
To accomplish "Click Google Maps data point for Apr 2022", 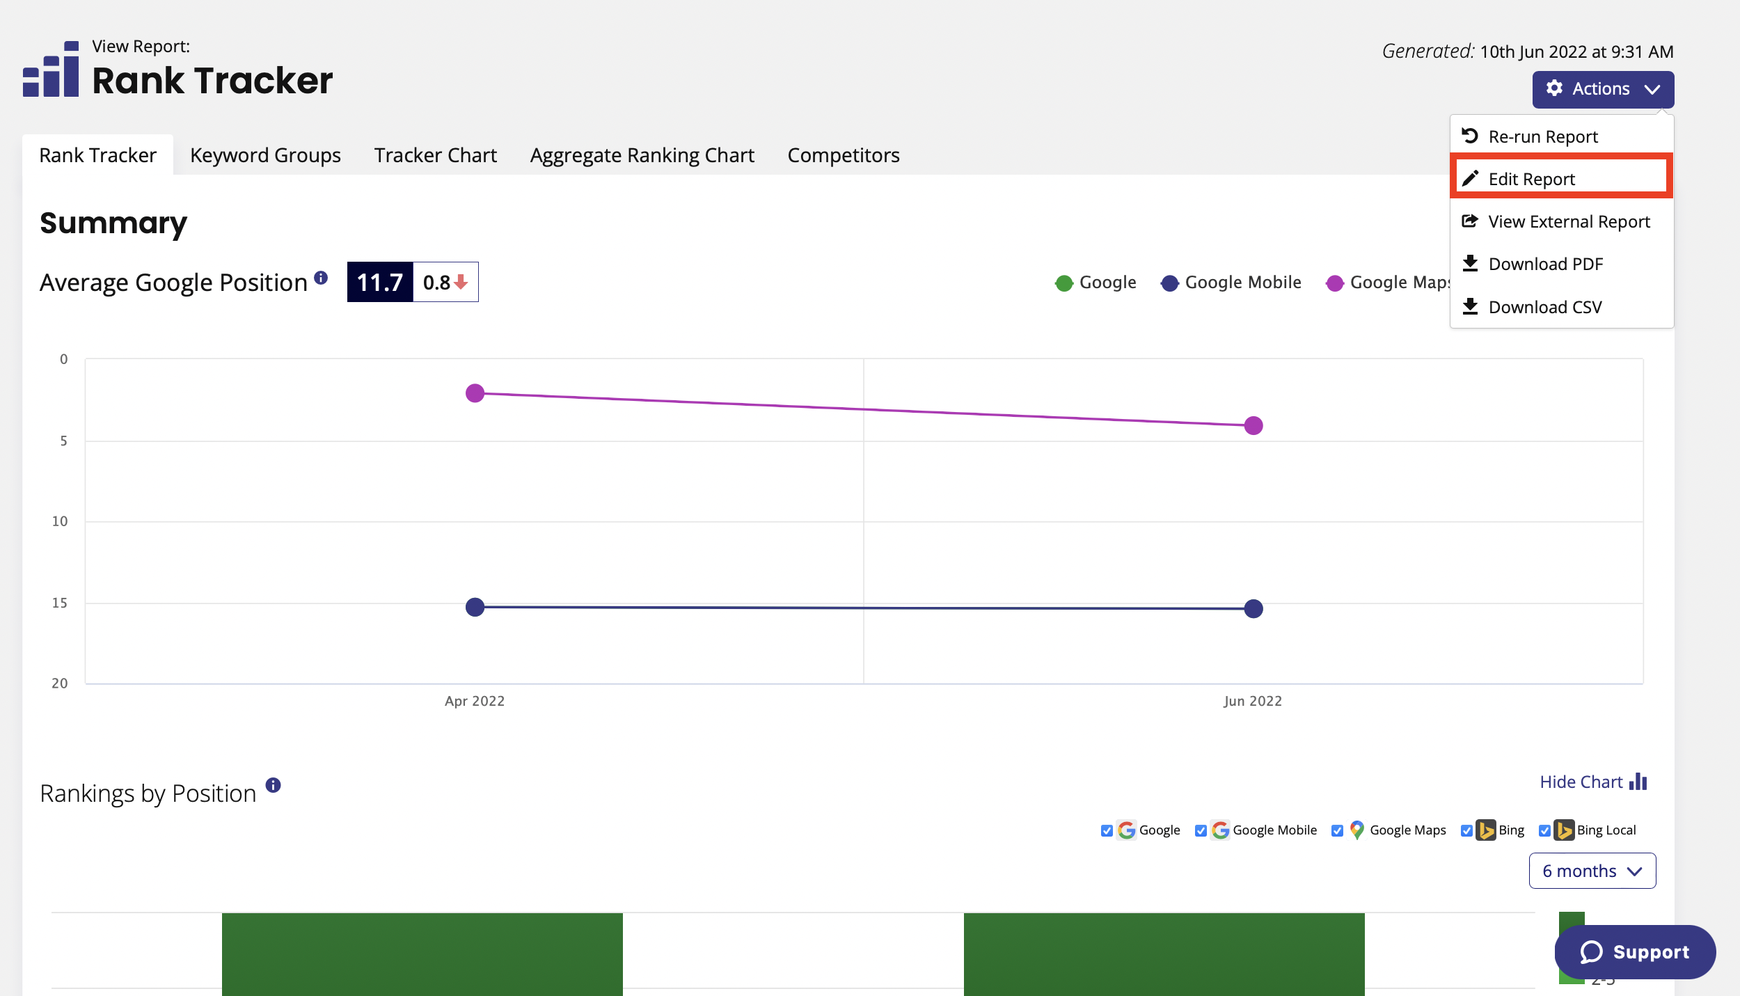I will [x=475, y=393].
